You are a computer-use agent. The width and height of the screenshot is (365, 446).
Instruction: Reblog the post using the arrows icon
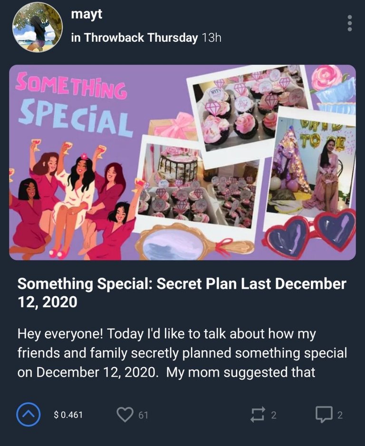click(x=258, y=415)
